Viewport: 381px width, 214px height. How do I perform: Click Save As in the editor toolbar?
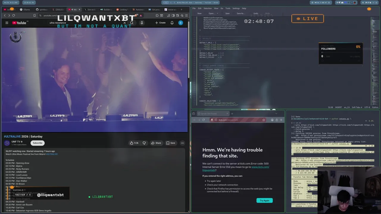pyautogui.click(x=241, y=13)
